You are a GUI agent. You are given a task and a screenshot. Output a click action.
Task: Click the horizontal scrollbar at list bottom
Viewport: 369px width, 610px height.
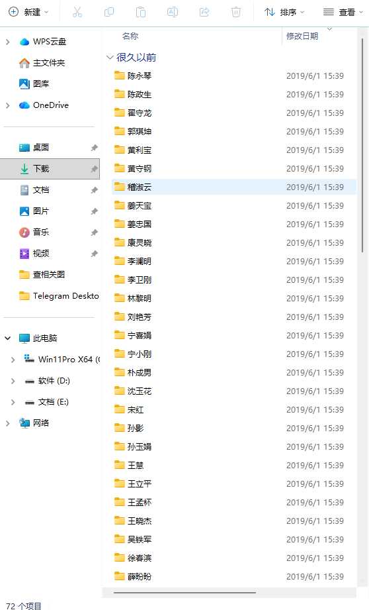pyautogui.click(x=185, y=593)
